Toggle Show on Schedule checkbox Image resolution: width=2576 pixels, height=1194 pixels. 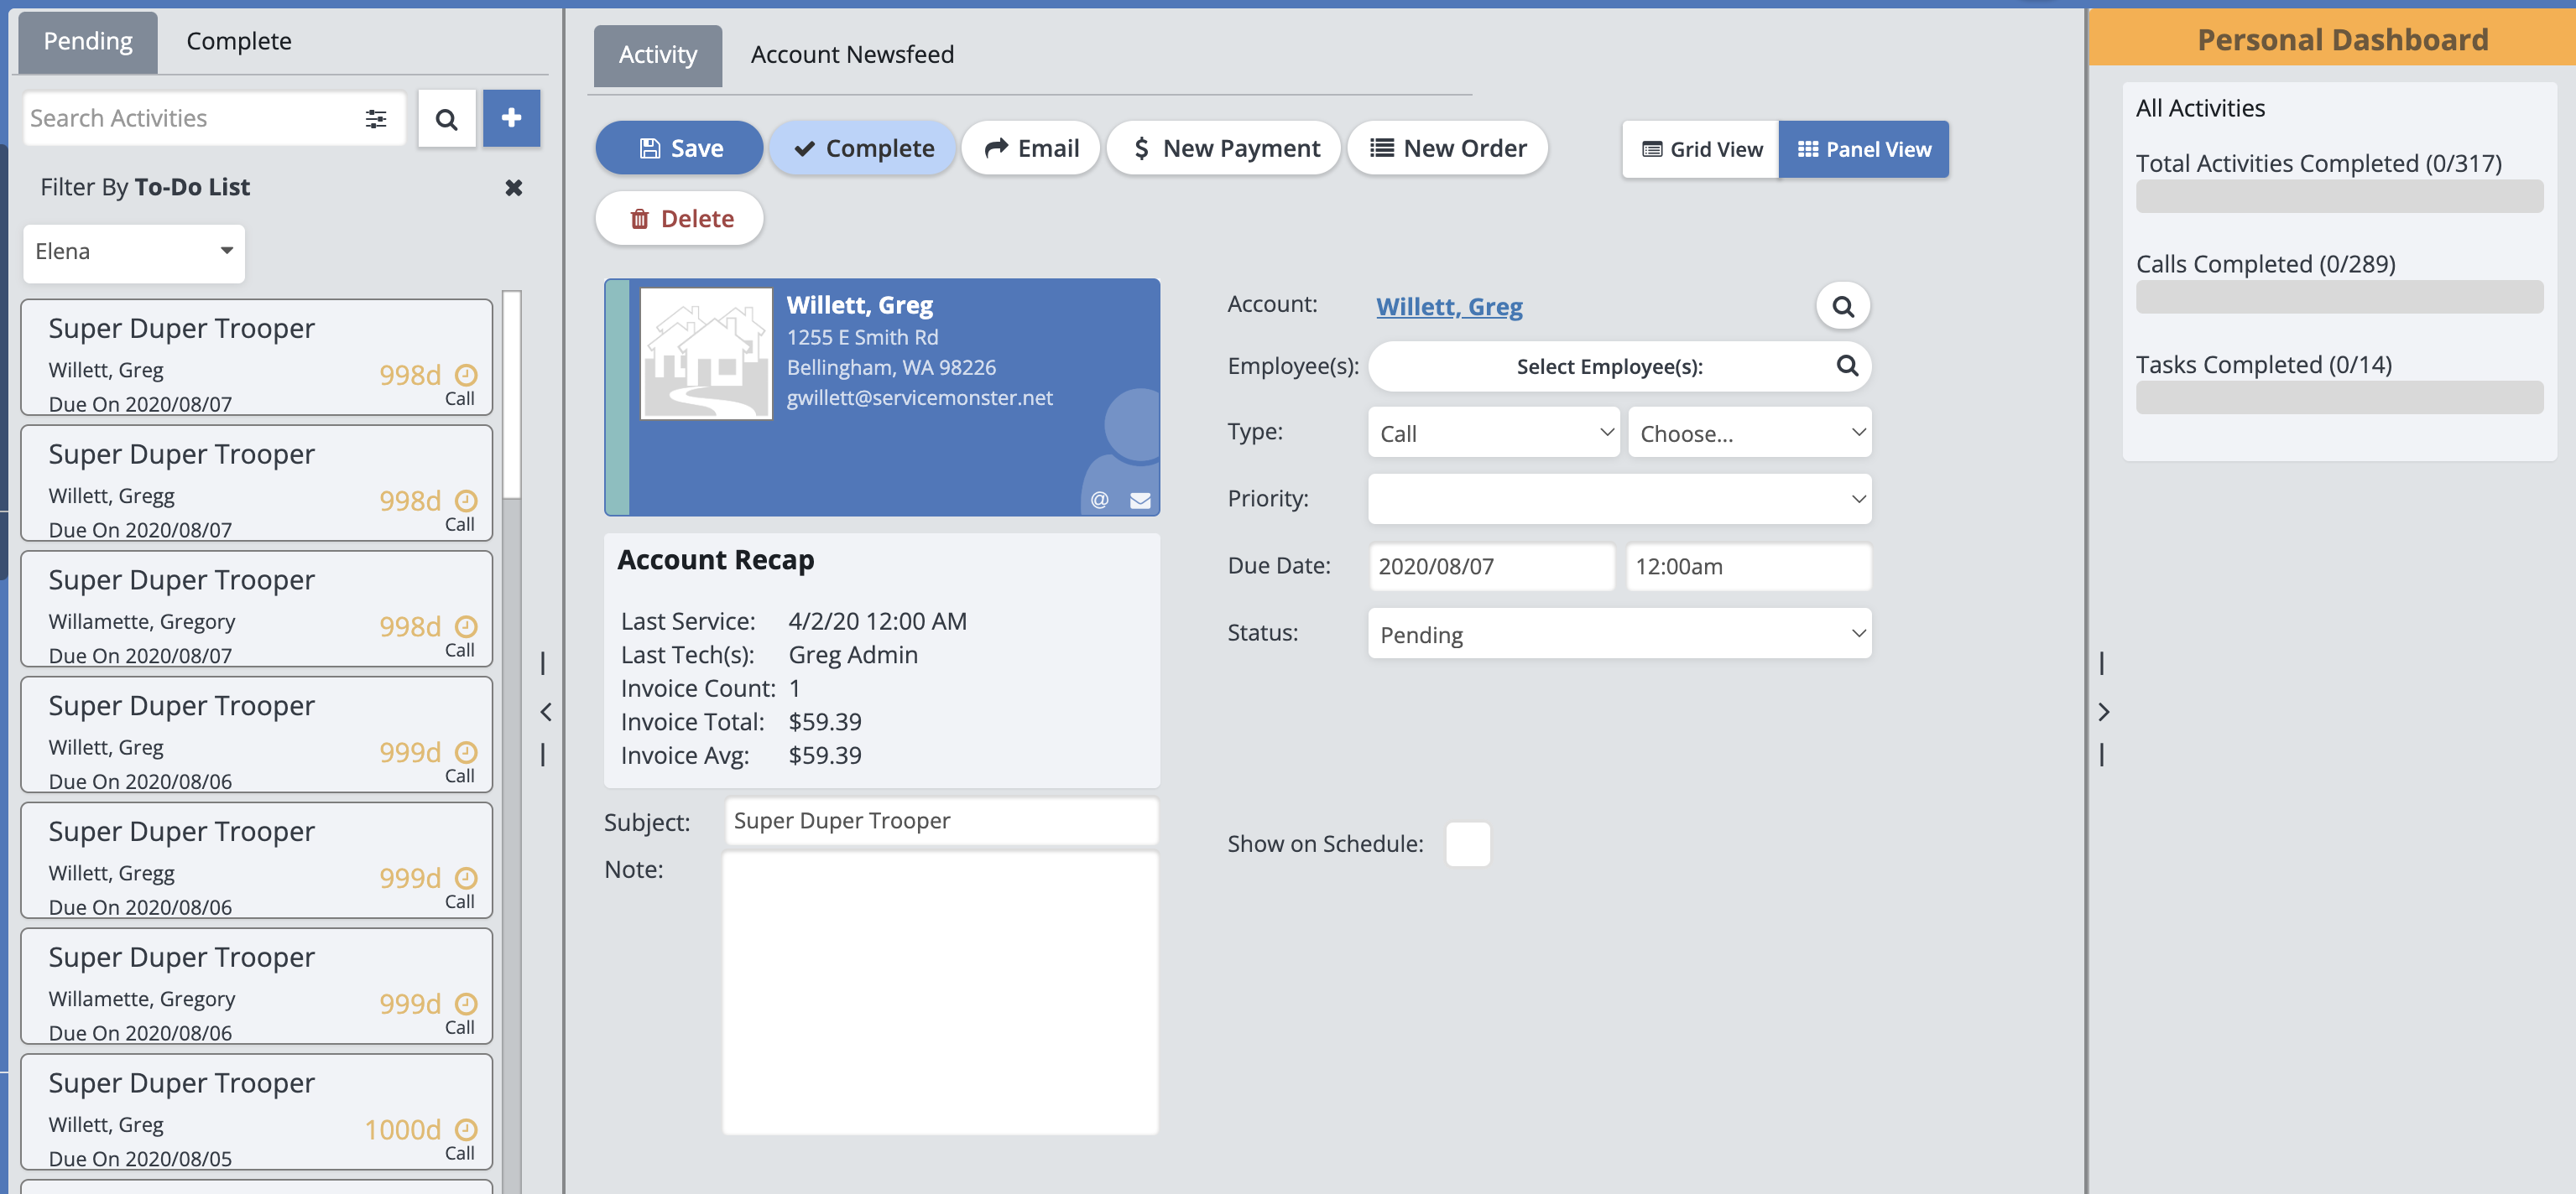[x=1467, y=844]
